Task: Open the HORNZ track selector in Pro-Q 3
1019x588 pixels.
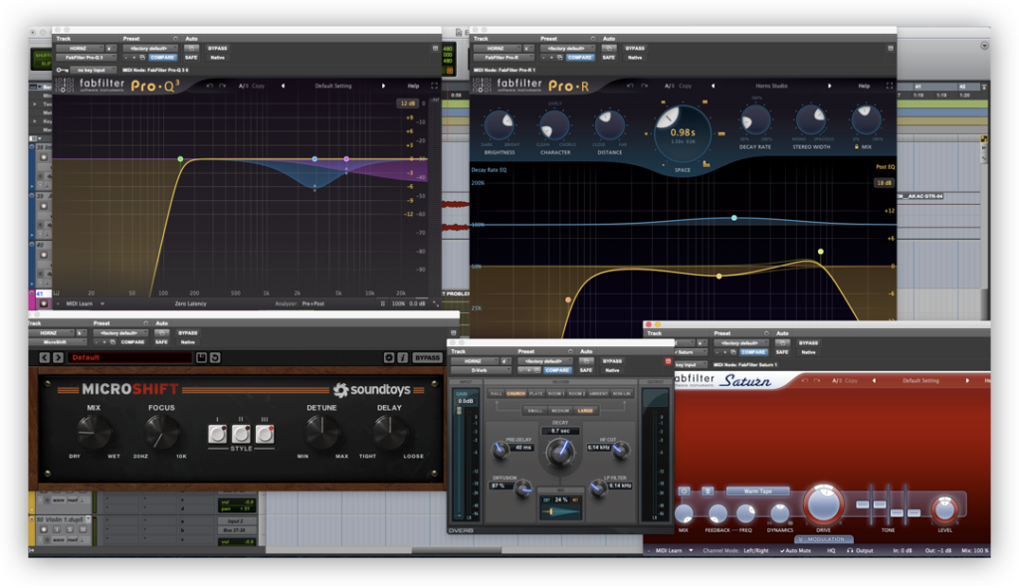Action: click(79, 48)
